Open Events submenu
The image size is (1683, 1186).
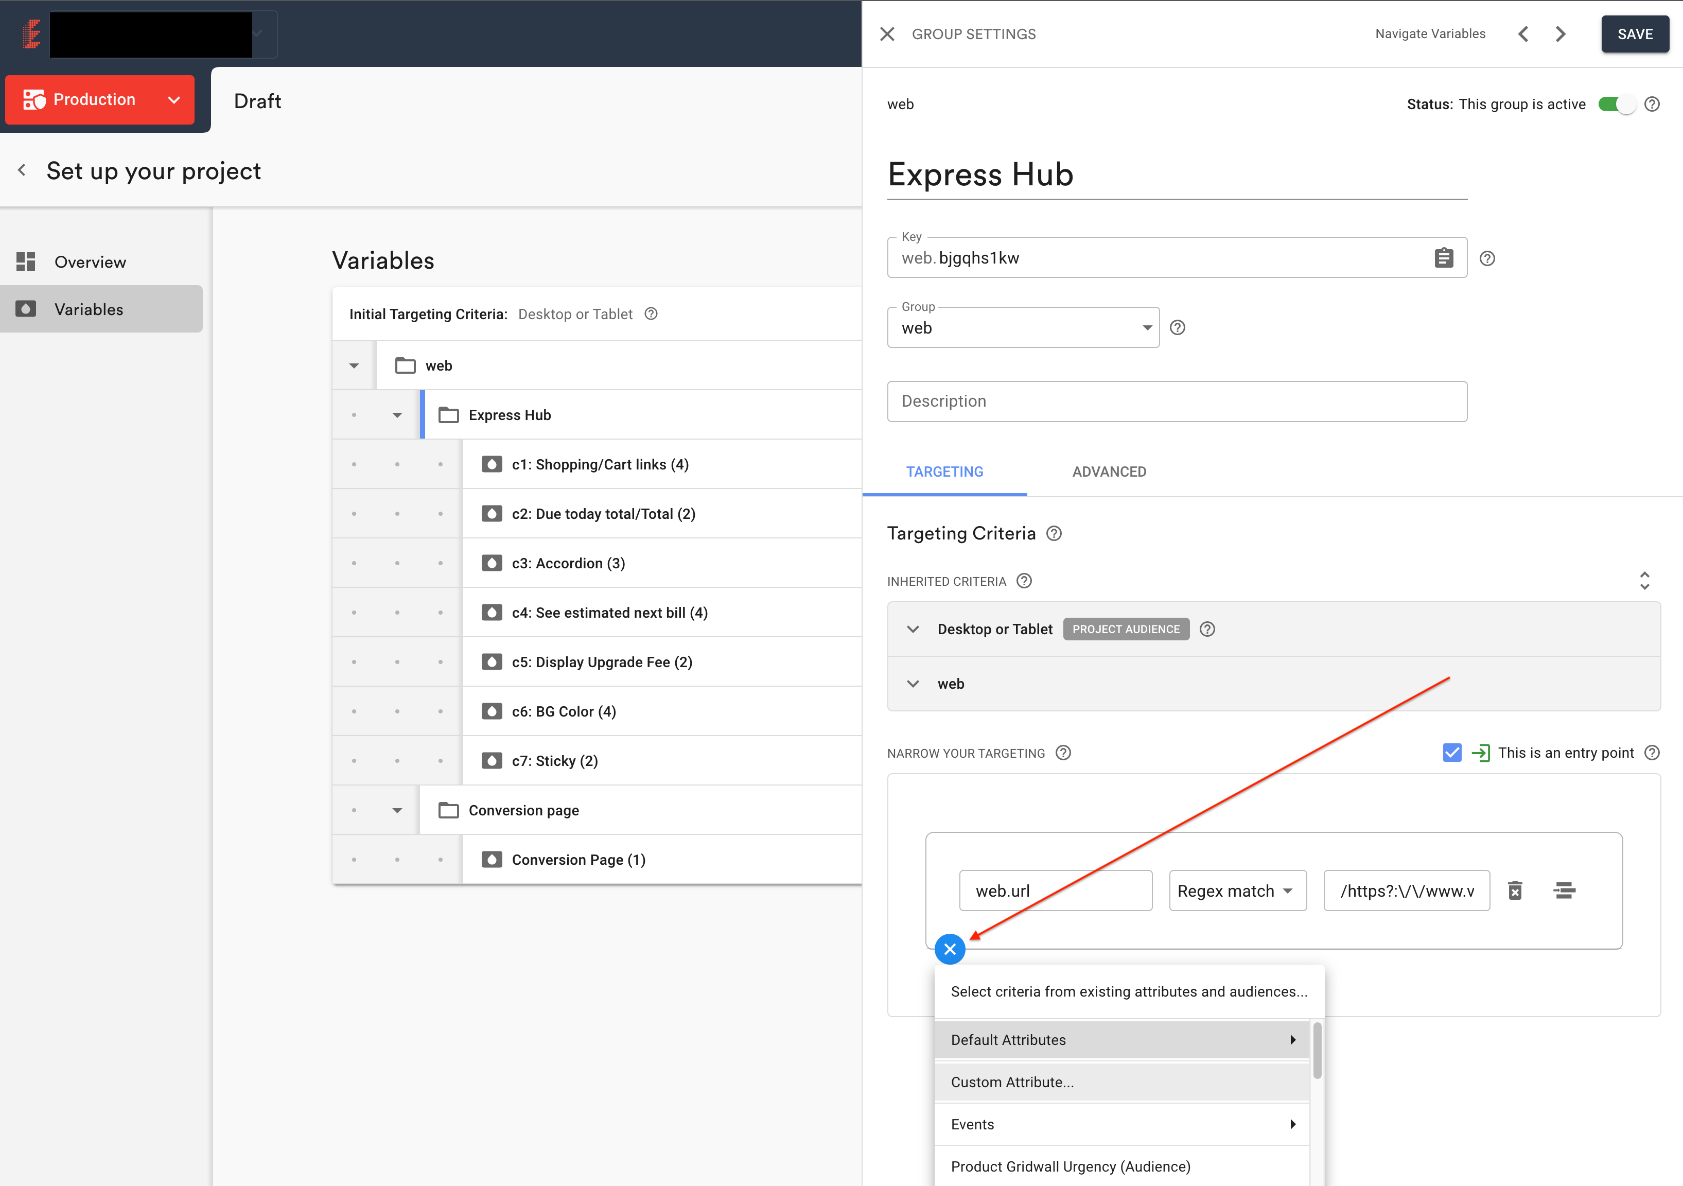[x=1121, y=1124]
